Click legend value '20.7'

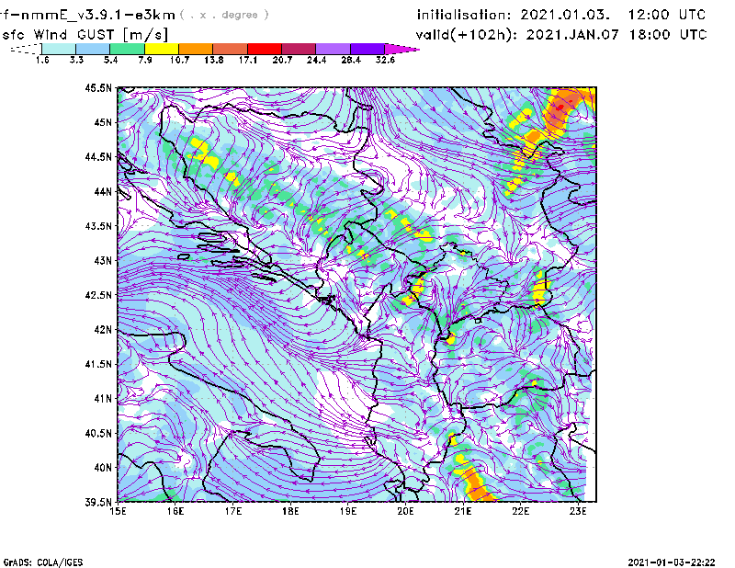282,60
